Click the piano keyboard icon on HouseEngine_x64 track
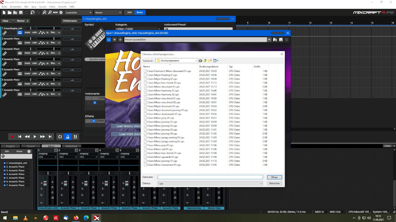This screenshot has width=396, height=222. coord(20,33)
